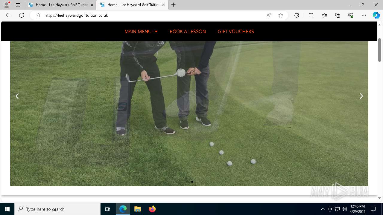Open the Edge profile icon
Viewport: 383px width, 215px height.
tap(7, 5)
